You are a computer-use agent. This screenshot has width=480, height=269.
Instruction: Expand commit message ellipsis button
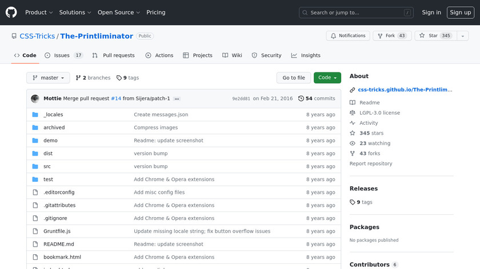coord(177,99)
